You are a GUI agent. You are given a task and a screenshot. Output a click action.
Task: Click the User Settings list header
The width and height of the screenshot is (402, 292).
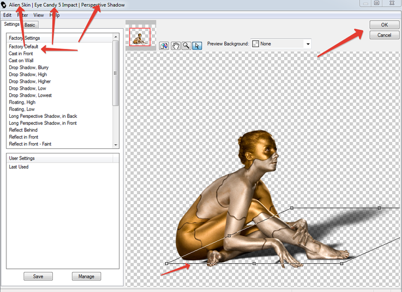point(59,158)
